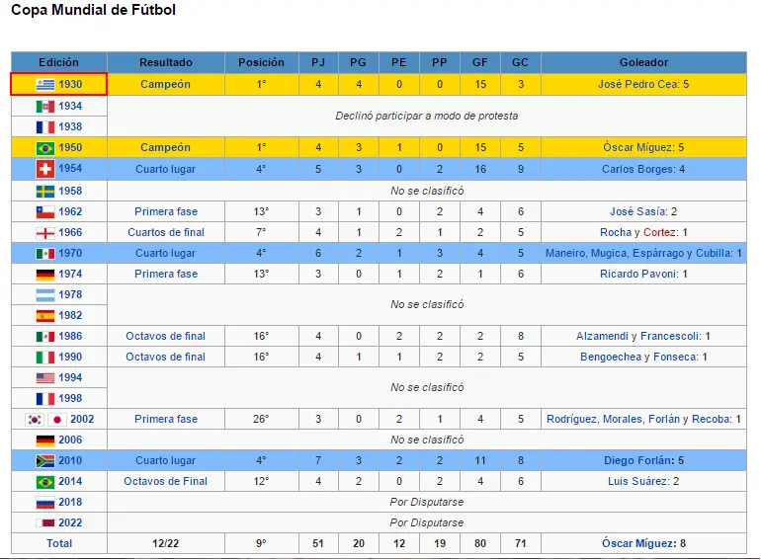Click the Campeón link in 1930 row
The height and width of the screenshot is (560, 761).
[x=165, y=84]
